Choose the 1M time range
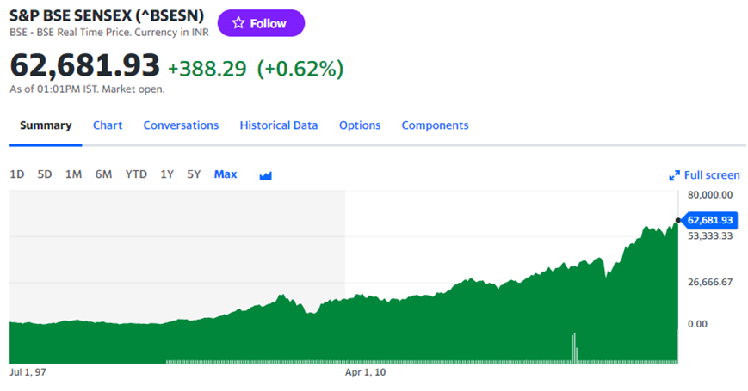The height and width of the screenshot is (391, 748). 73,174
